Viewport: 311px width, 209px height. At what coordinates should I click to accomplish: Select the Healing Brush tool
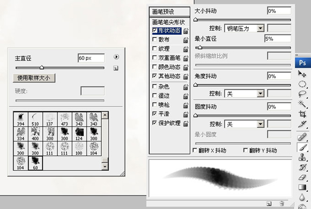302,137
